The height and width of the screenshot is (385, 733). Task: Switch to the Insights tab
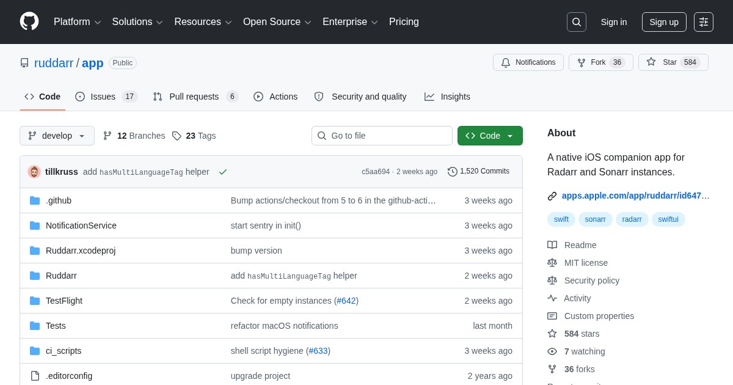pyautogui.click(x=447, y=97)
